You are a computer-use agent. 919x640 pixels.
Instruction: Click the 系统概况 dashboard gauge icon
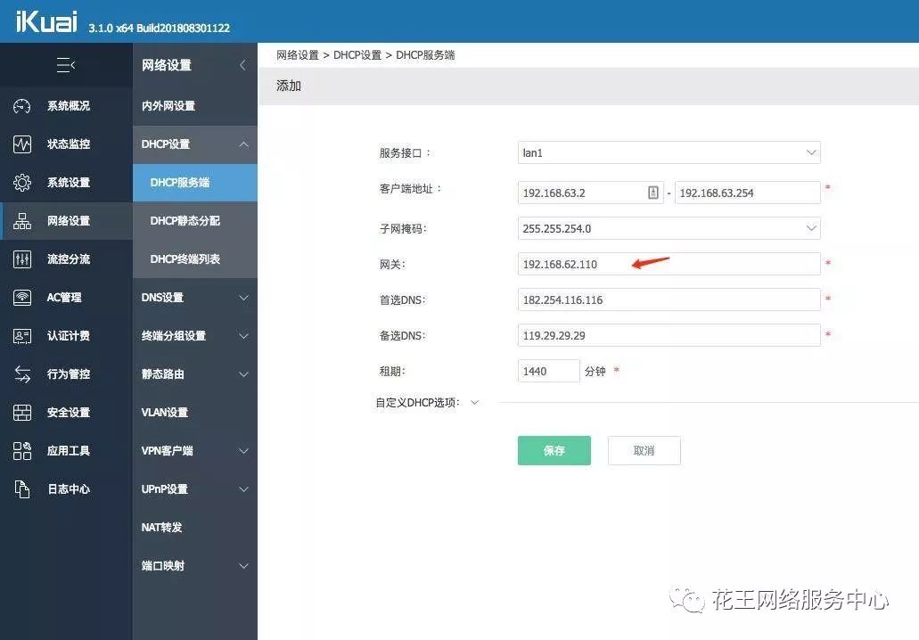pos(22,106)
